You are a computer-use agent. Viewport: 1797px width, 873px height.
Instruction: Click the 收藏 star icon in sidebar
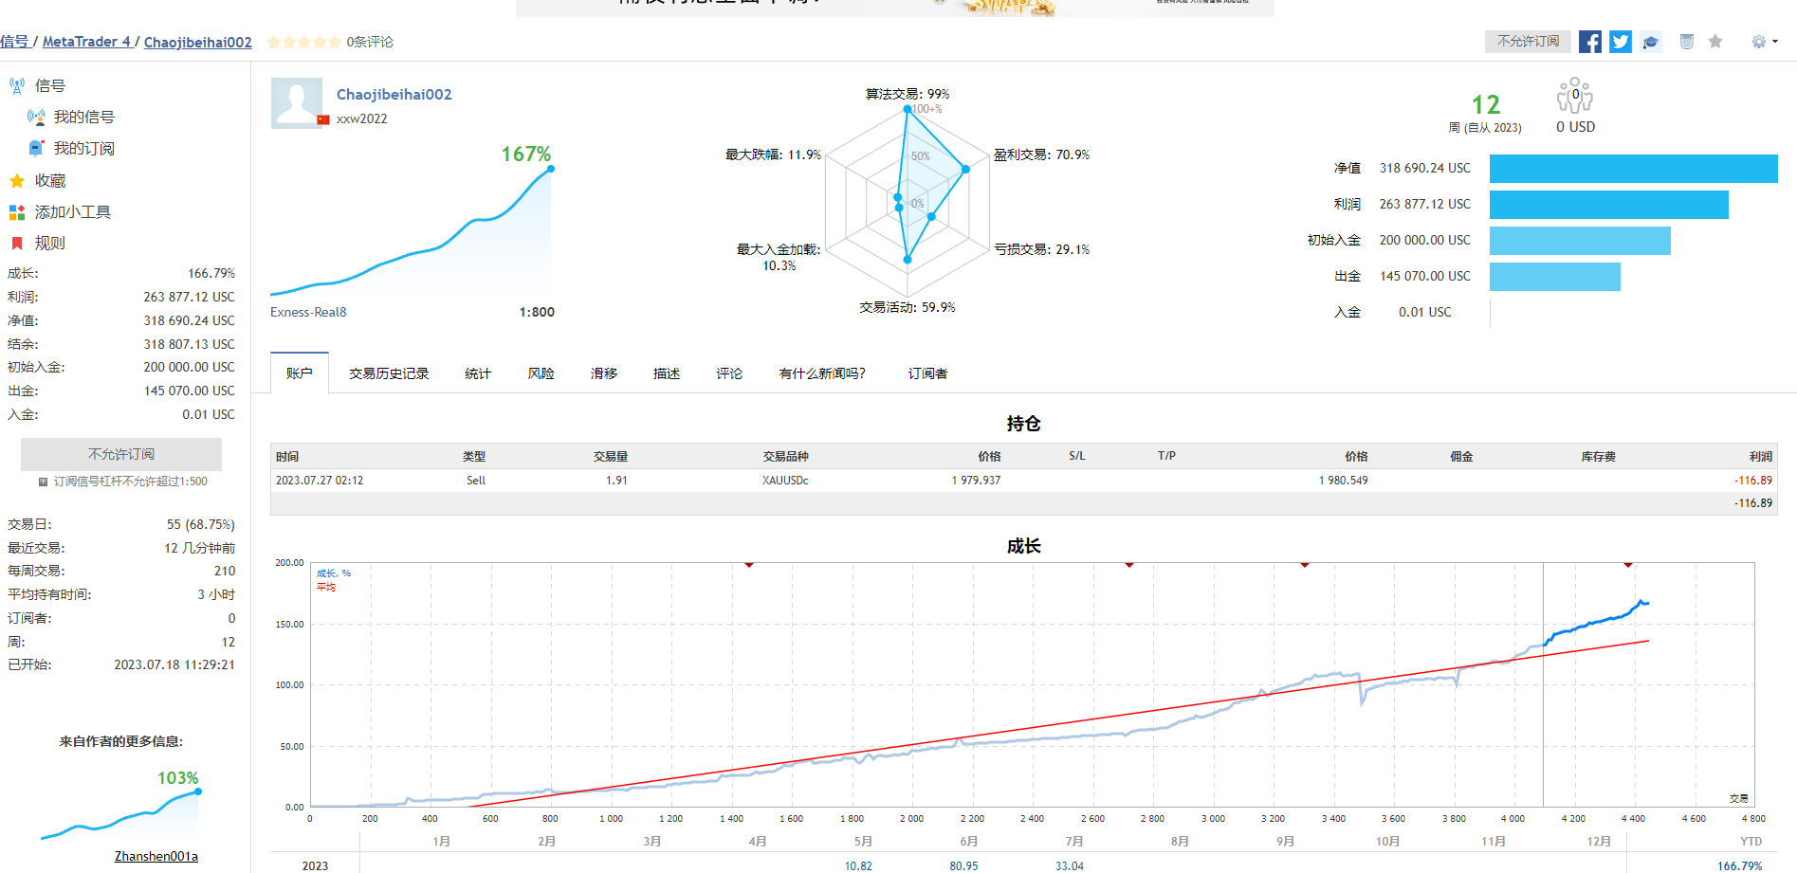click(x=17, y=180)
